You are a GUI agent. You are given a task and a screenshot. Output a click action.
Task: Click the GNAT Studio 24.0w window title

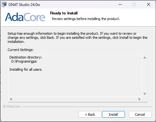point(24,5)
